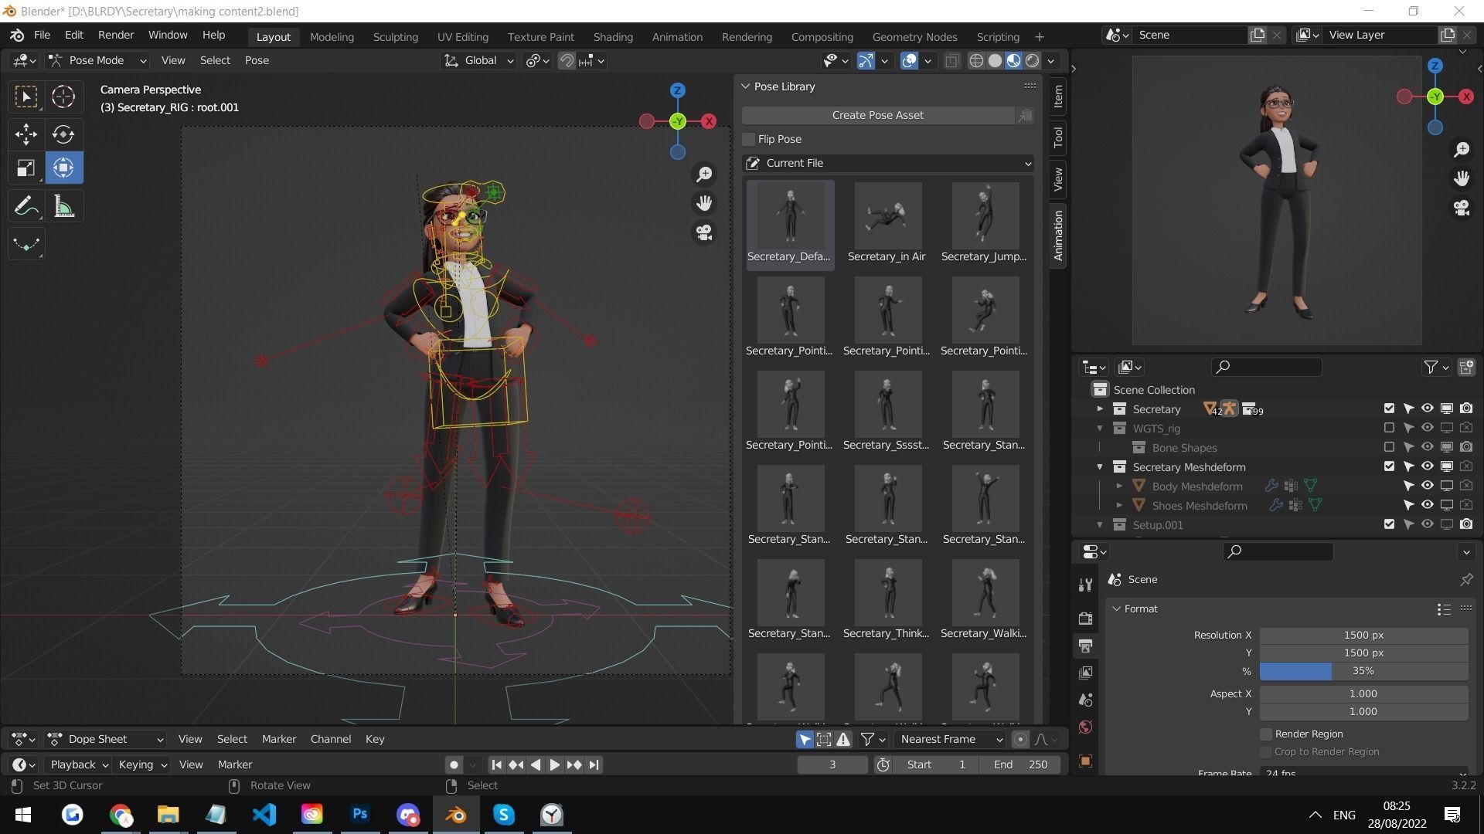Viewport: 1484px width, 834px height.
Task: Jump to the end frame button
Action: [594, 764]
